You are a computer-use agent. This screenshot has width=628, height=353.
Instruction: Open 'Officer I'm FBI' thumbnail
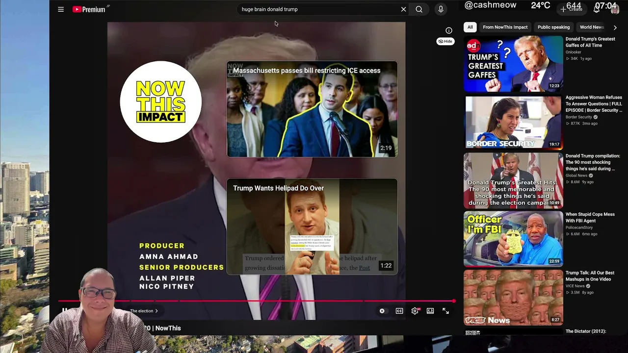coord(513,239)
